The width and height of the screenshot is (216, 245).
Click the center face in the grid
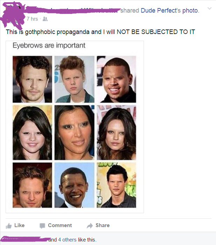point(75,132)
